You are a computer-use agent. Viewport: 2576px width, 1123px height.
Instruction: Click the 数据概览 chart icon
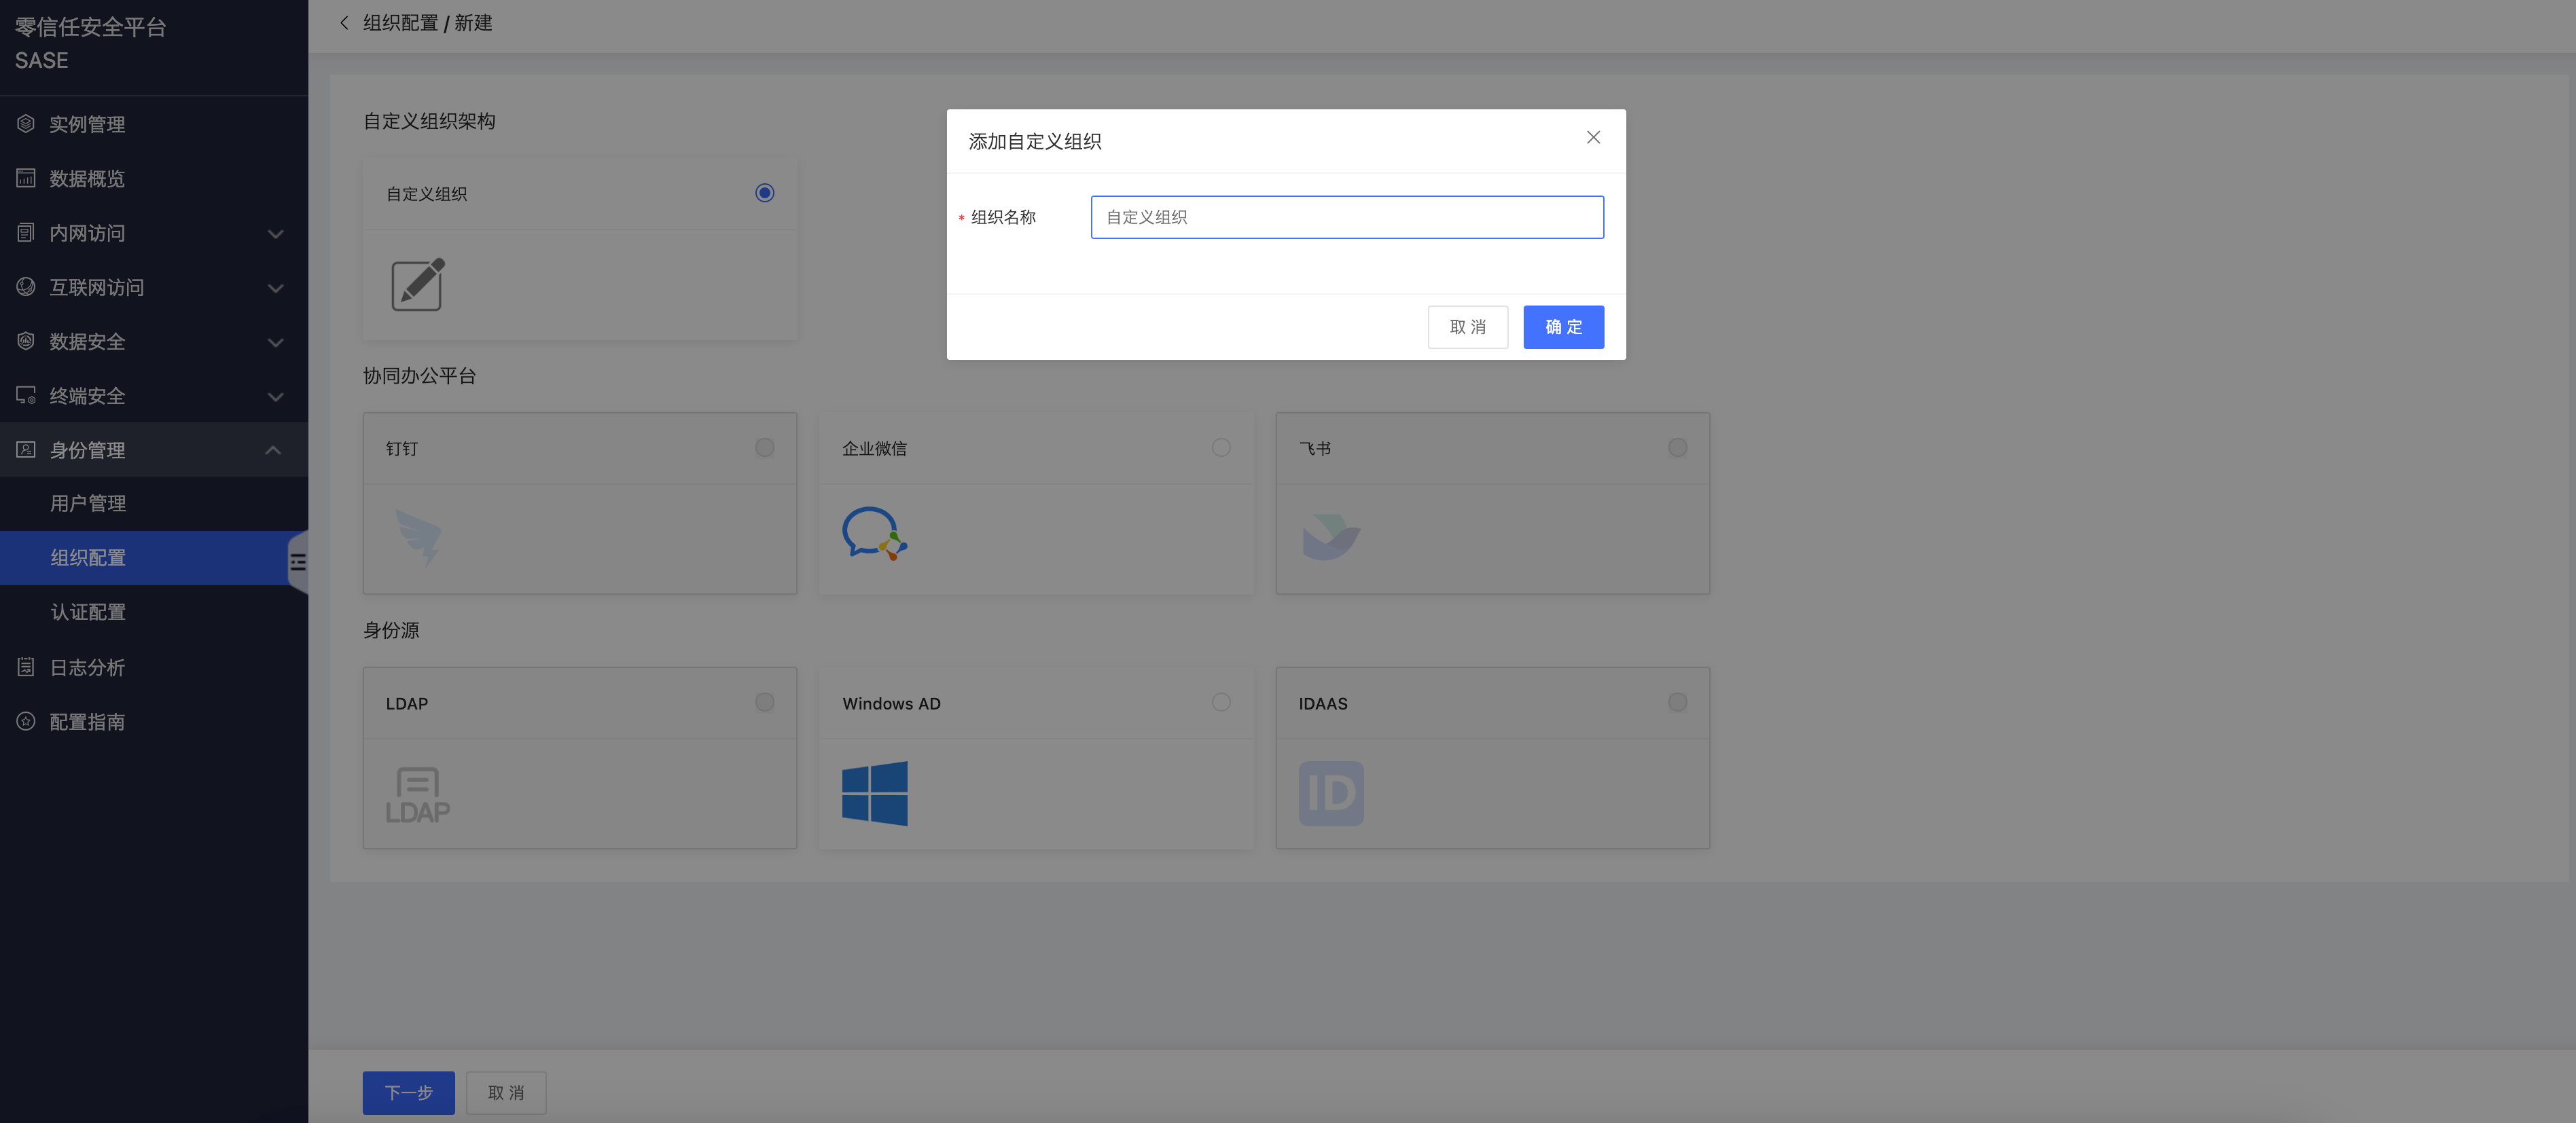pos(26,178)
